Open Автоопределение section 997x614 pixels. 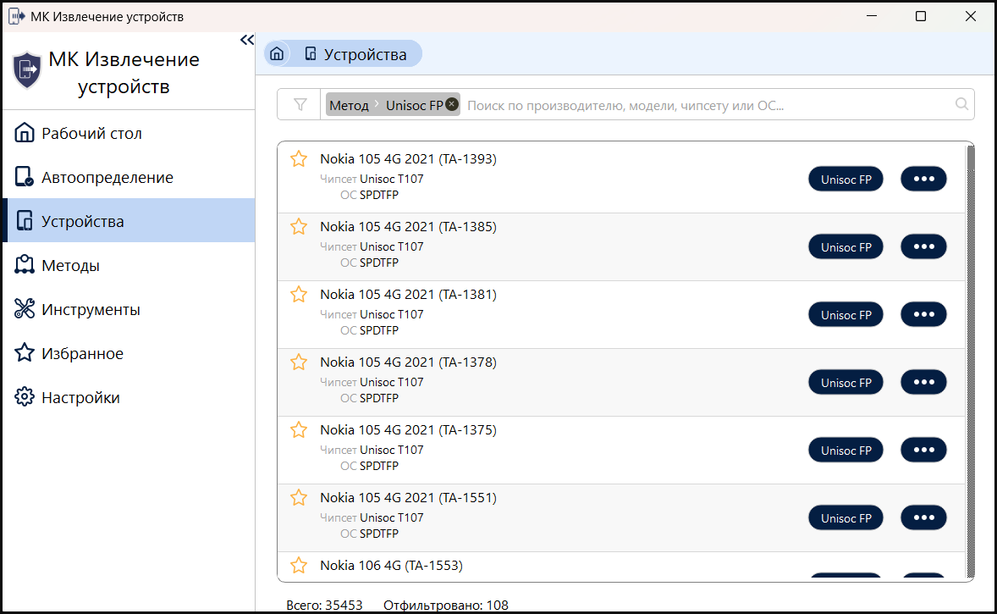point(129,177)
